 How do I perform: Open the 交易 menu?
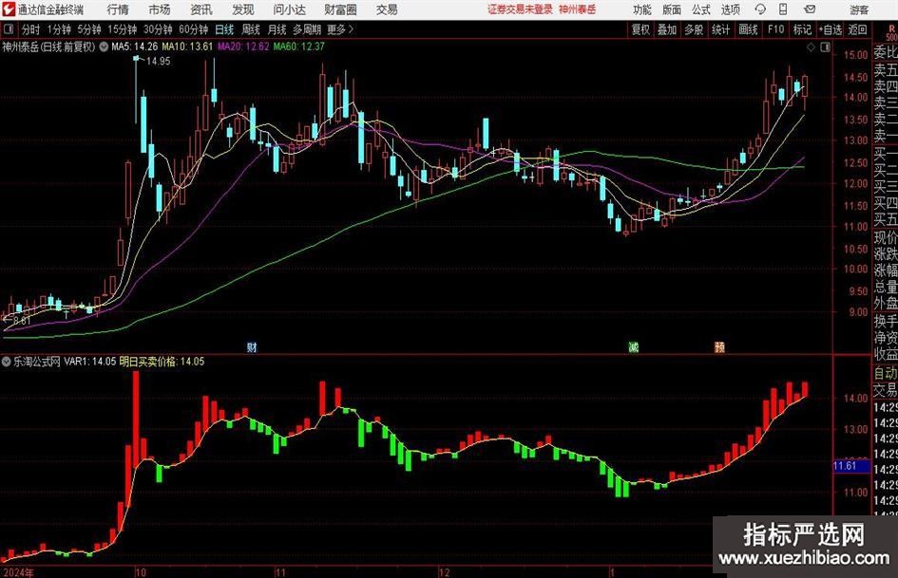coord(387,9)
